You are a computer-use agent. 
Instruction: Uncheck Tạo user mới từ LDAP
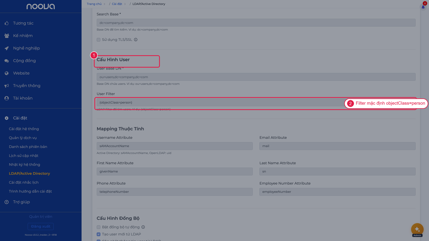[x=98, y=234]
